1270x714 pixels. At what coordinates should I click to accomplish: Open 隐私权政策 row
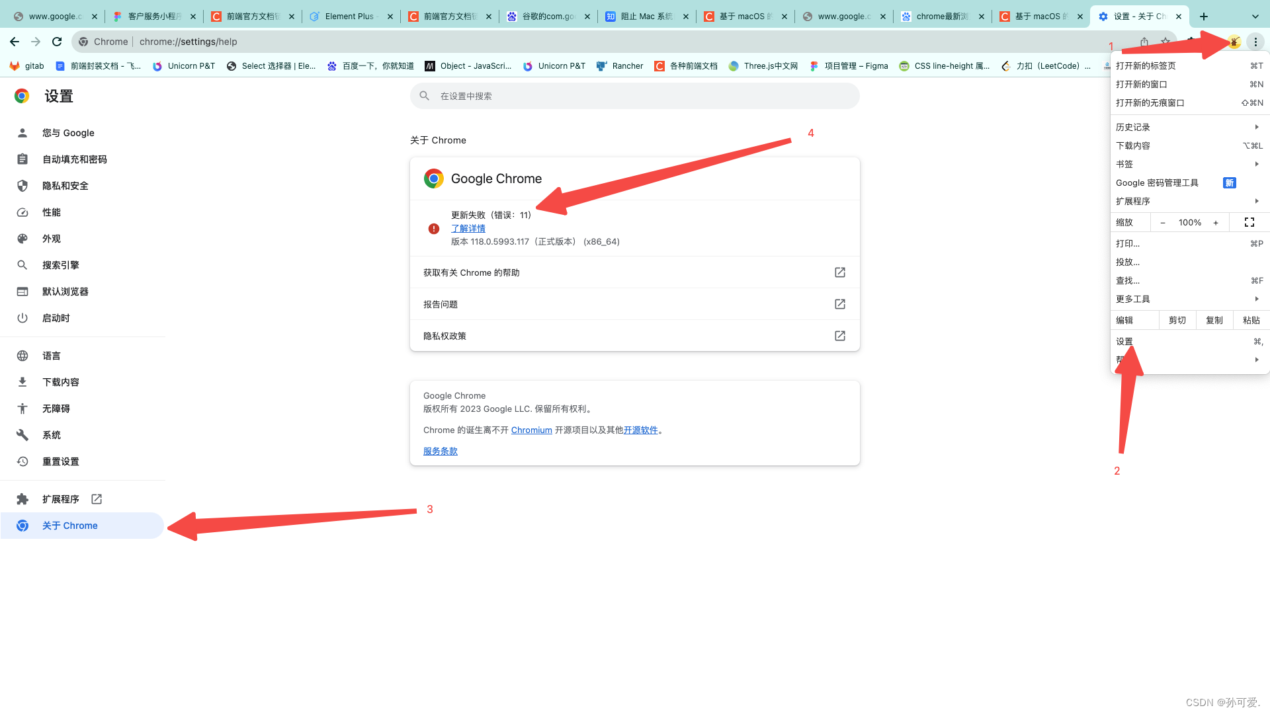pyautogui.click(x=635, y=336)
